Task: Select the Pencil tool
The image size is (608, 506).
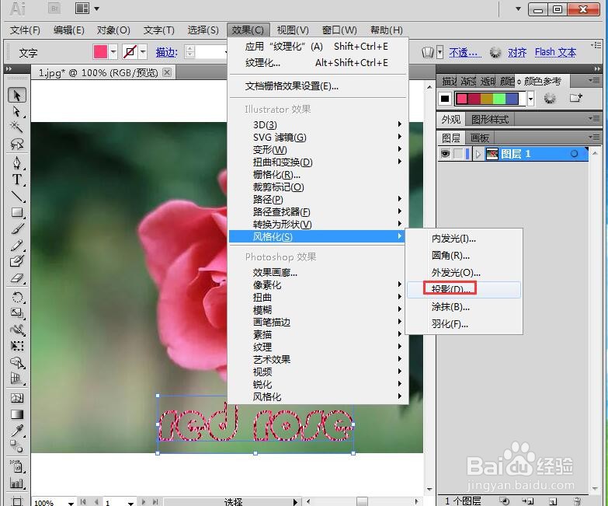Action: [16, 246]
